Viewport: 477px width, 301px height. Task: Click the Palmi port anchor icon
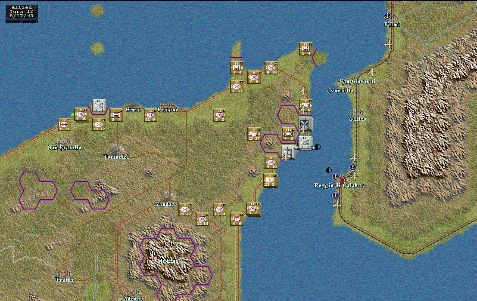387,15
